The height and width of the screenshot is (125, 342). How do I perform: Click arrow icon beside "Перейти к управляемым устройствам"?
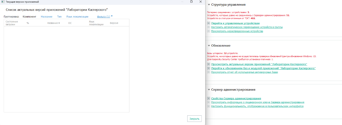click(x=209, y=23)
